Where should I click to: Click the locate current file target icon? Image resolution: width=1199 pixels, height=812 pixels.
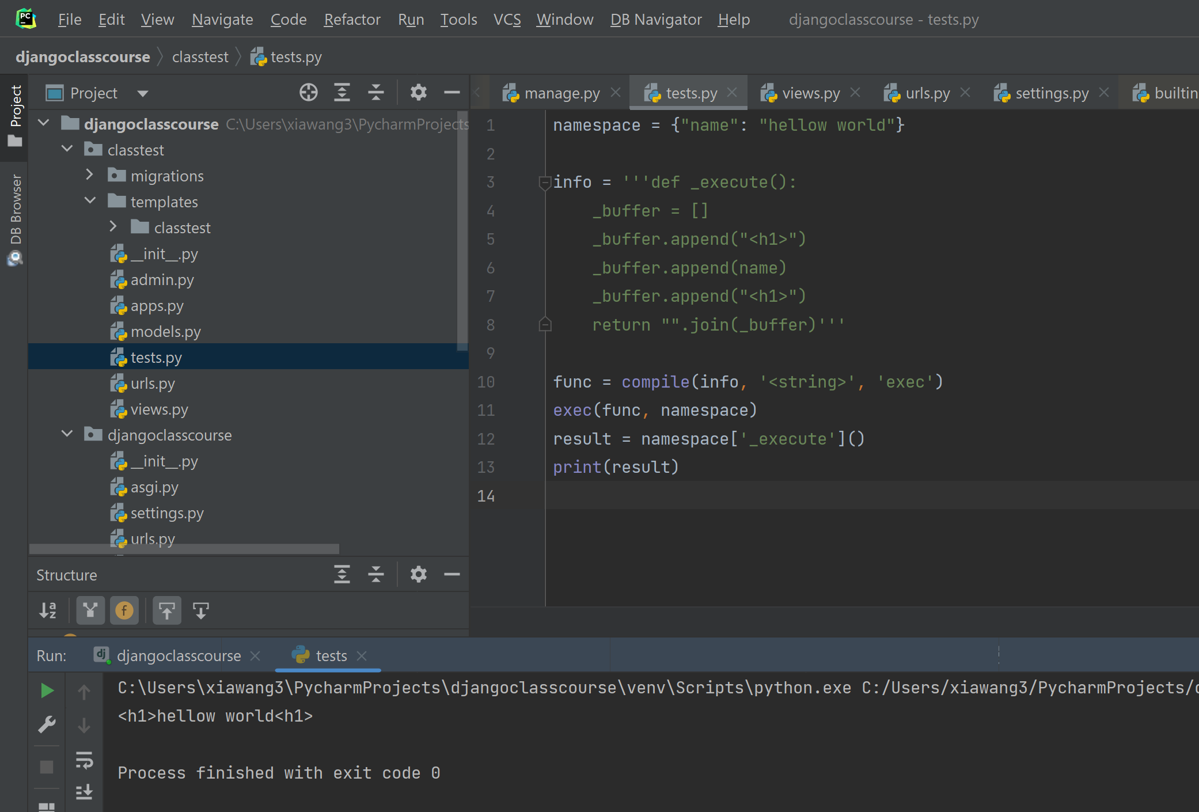click(x=309, y=93)
